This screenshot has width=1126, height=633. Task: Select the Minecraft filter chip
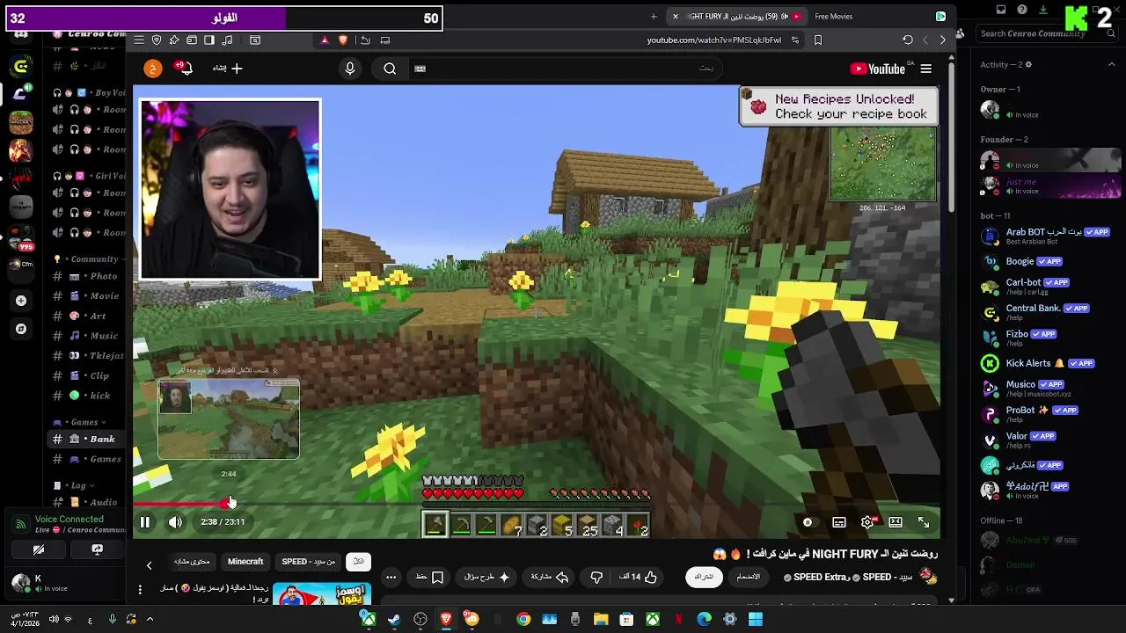tap(245, 562)
